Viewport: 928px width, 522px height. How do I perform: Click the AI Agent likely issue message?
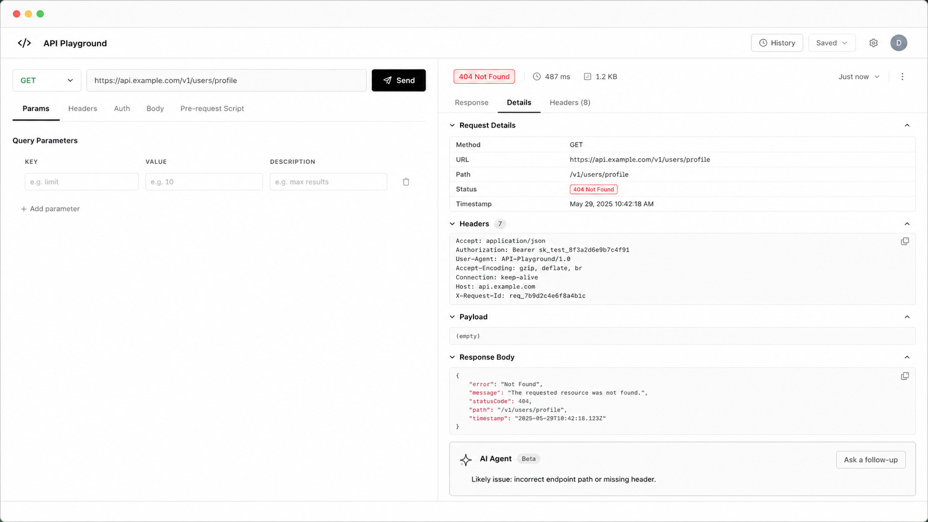(x=563, y=479)
